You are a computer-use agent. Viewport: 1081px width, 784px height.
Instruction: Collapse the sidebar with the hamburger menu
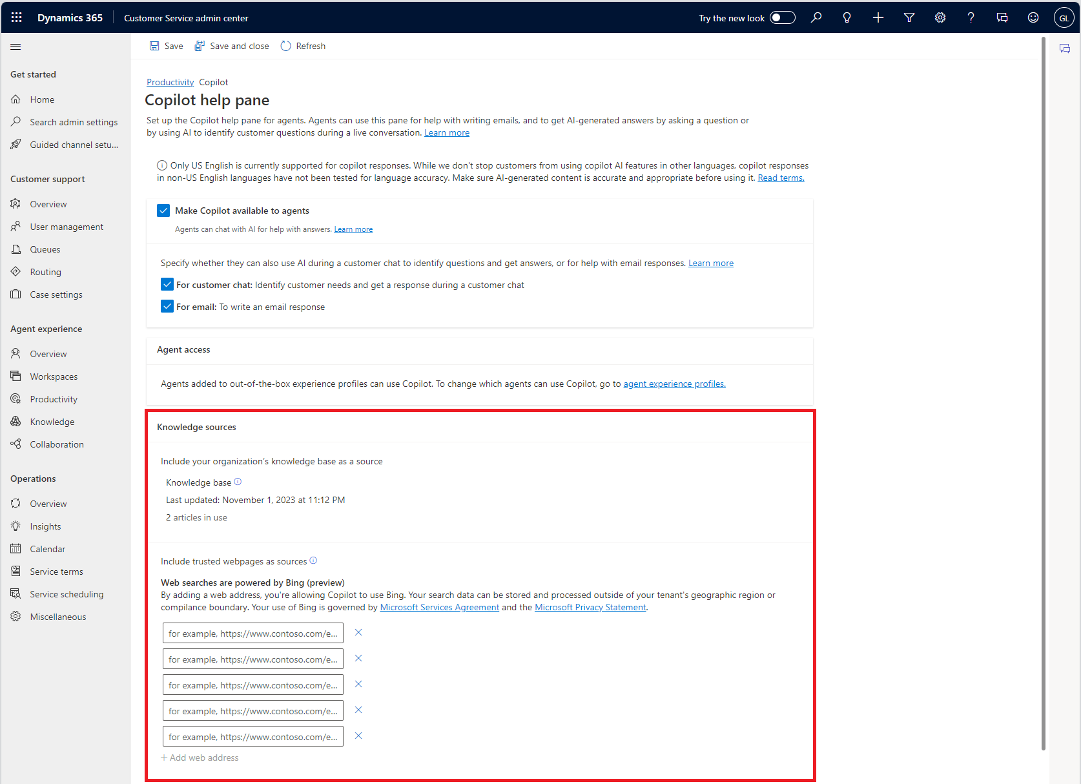(15, 46)
